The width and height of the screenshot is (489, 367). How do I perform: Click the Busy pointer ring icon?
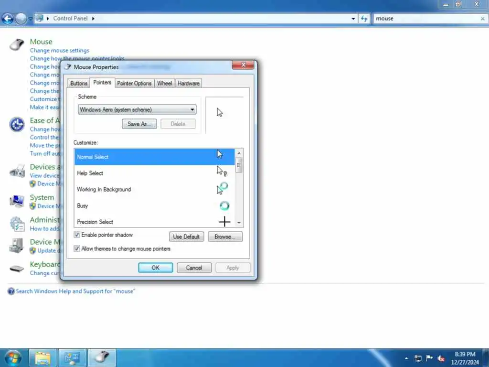tap(224, 205)
